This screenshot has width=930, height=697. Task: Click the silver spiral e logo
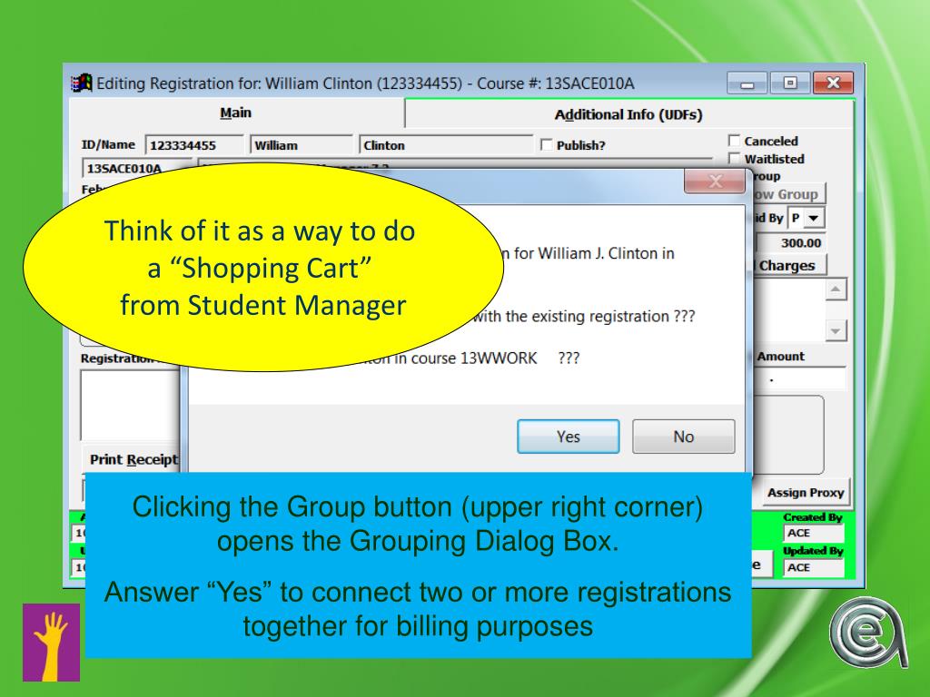867,632
